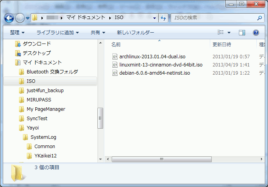Screen dimensions: 268x187
Task: Toggle the preview pane icon
Action: pyautogui.click(x=242, y=33)
